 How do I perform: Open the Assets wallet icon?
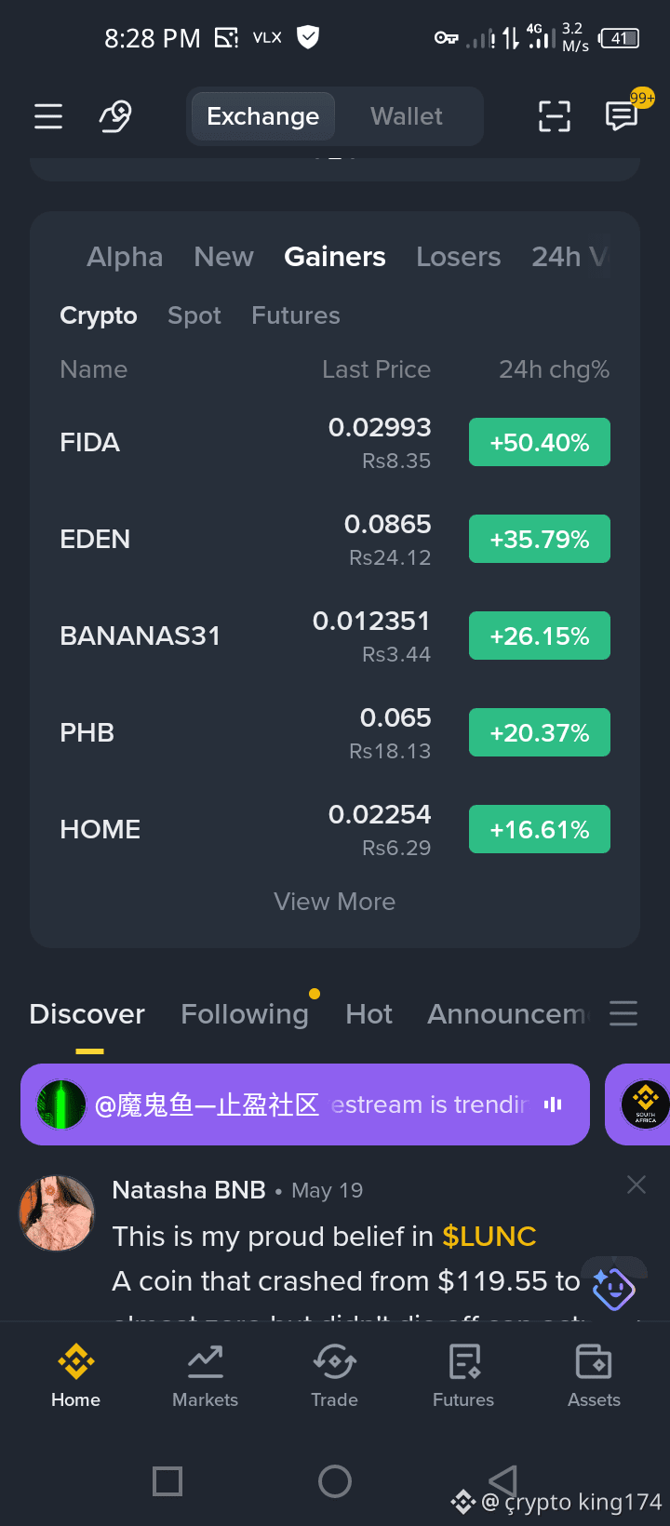[594, 1362]
